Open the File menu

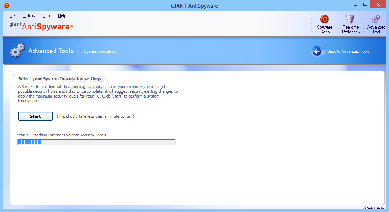pos(12,15)
